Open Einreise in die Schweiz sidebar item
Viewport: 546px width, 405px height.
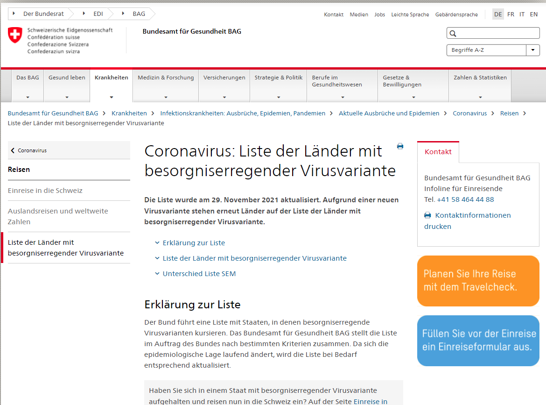tap(69, 191)
